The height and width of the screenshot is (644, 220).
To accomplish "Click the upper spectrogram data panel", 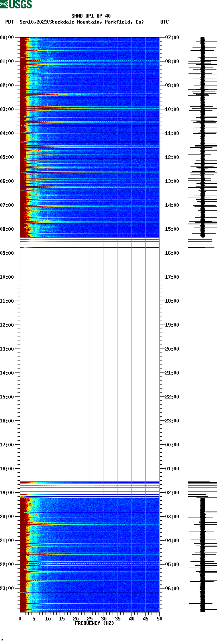I will (90, 137).
